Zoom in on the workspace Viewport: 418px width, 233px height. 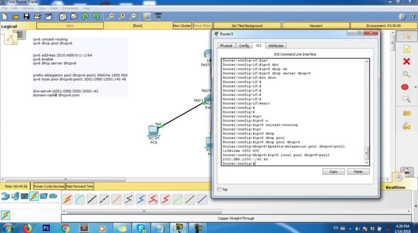tap(110, 17)
